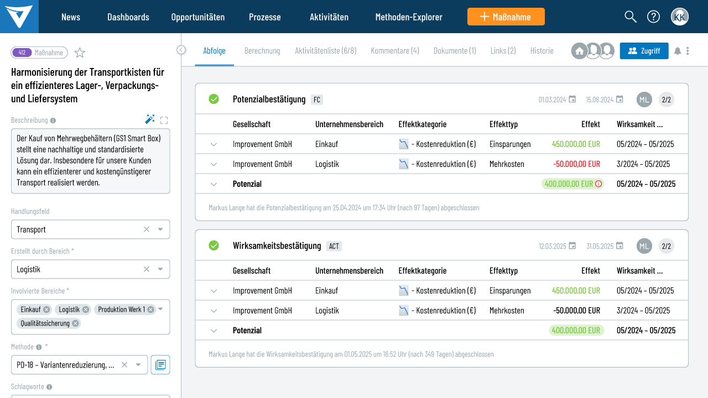The width and height of the screenshot is (708, 398).
Task: Open the Handlungsfeld Transport dropdown
Action: click(x=160, y=229)
